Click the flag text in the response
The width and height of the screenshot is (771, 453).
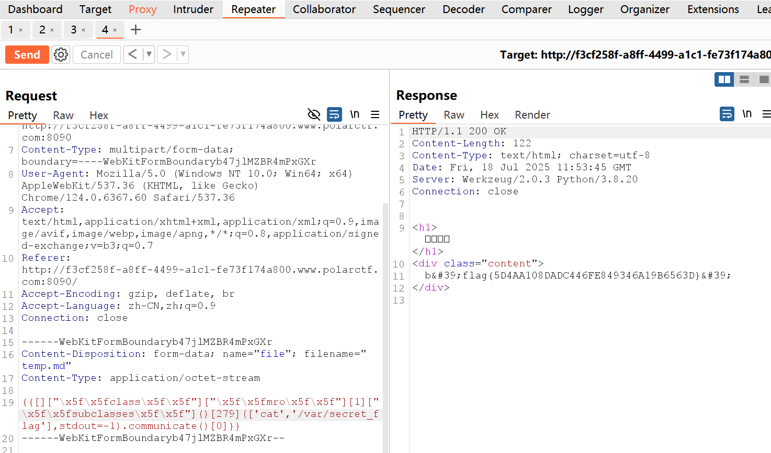(577, 275)
